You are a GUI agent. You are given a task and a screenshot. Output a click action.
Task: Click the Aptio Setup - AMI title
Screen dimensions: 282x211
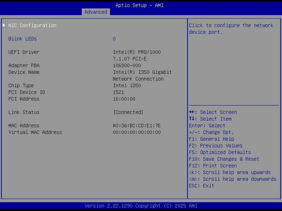140,5
